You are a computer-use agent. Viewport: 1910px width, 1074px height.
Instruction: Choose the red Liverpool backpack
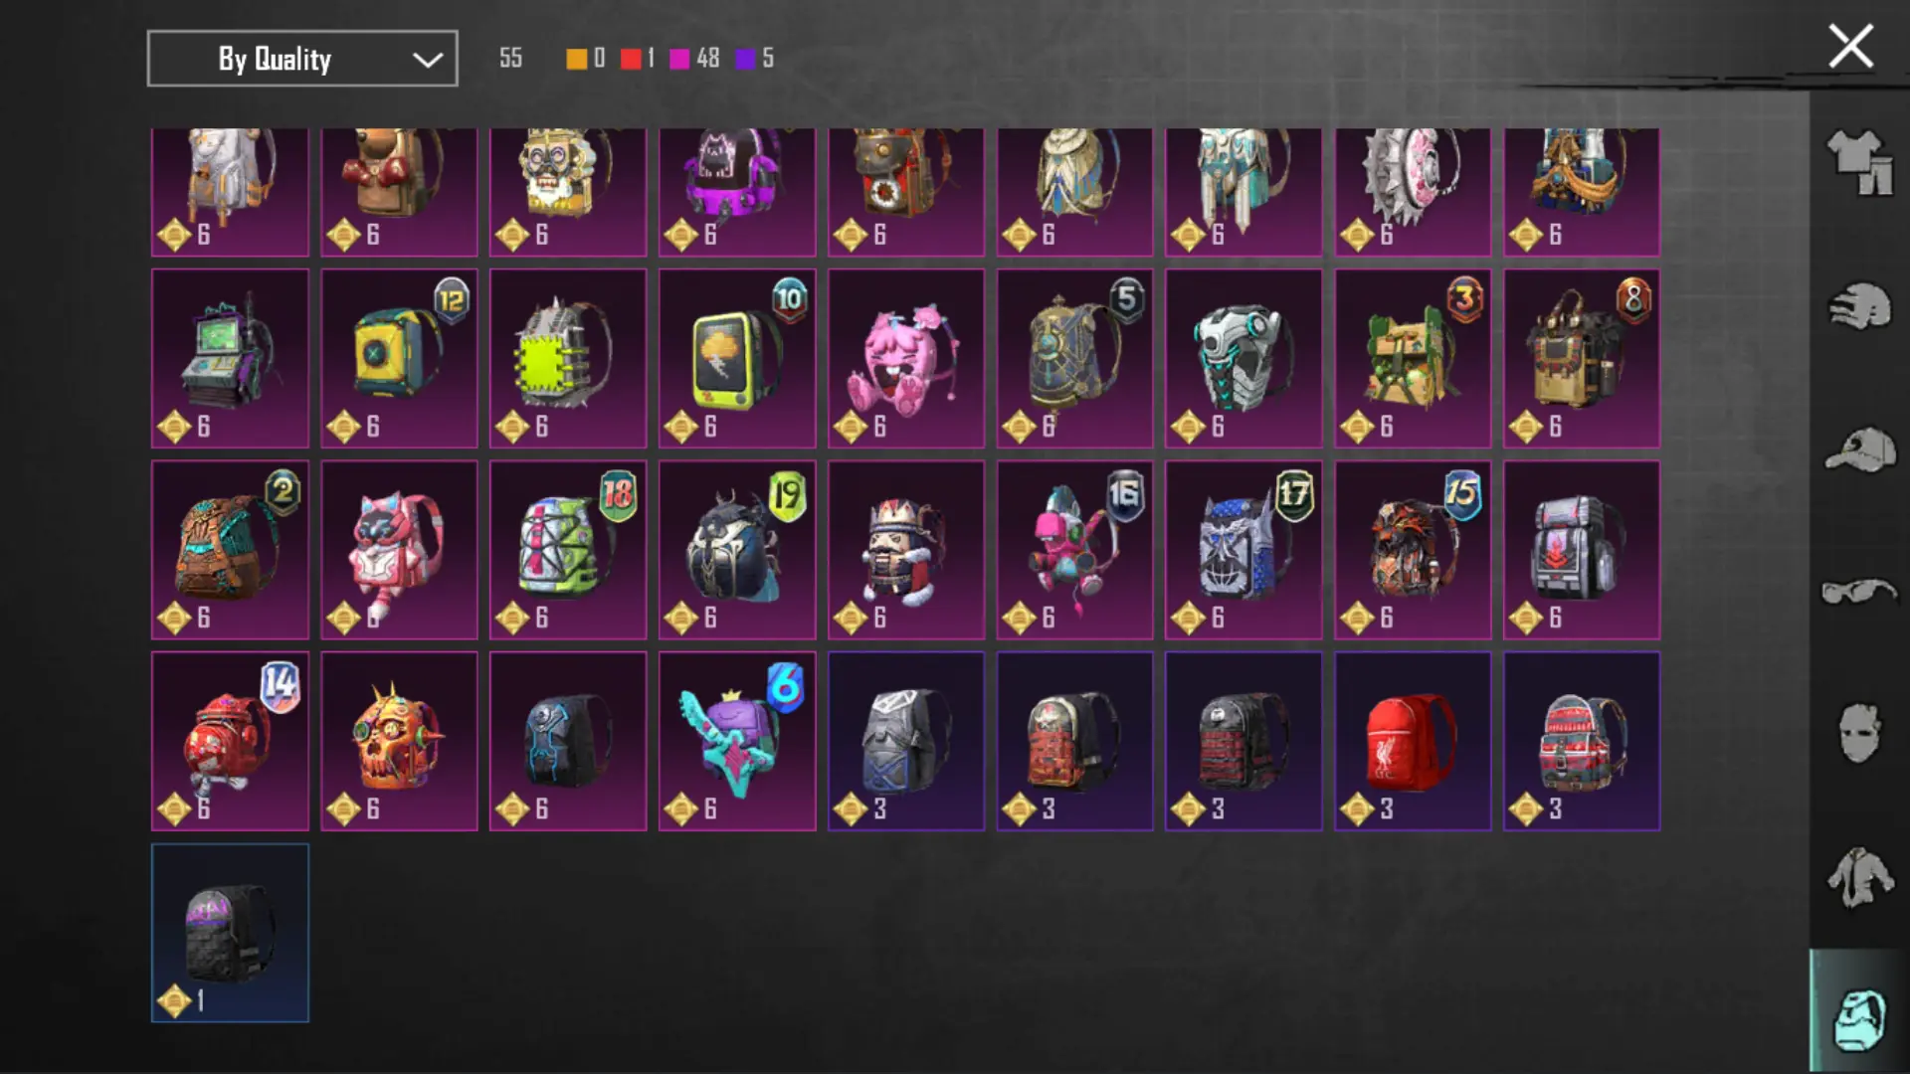pos(1413,741)
